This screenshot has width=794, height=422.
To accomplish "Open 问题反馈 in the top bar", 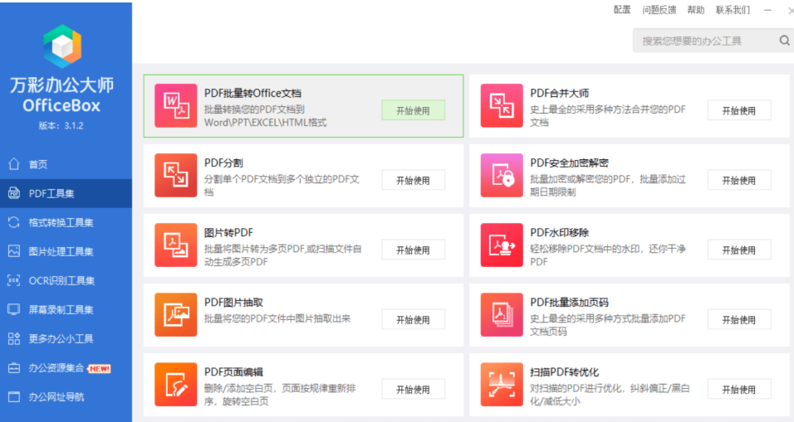I will [x=659, y=10].
